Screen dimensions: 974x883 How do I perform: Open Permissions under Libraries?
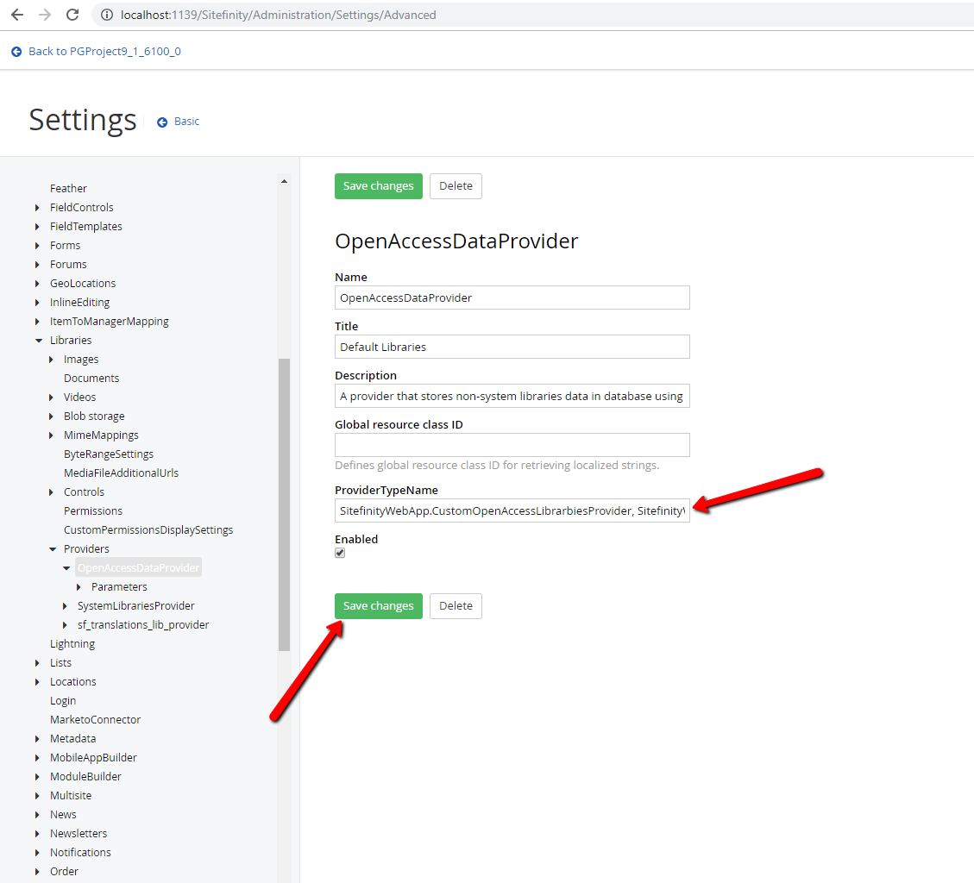[x=93, y=511]
